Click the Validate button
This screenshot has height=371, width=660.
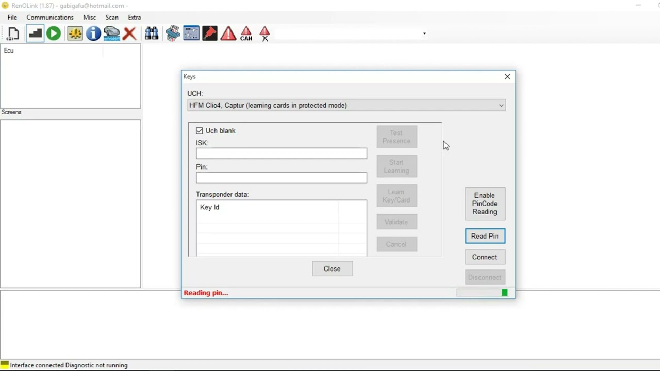(397, 222)
